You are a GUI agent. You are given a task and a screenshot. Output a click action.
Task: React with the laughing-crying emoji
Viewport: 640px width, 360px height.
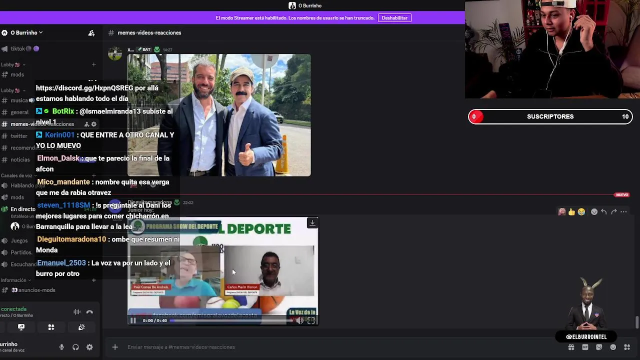click(x=581, y=212)
